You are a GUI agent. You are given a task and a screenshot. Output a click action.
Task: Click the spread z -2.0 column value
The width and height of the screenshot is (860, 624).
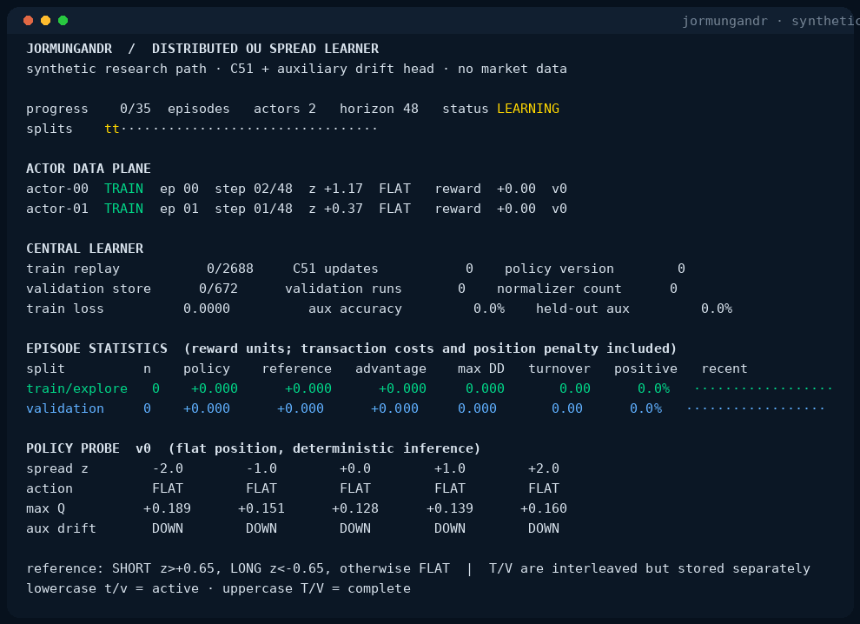168,468
